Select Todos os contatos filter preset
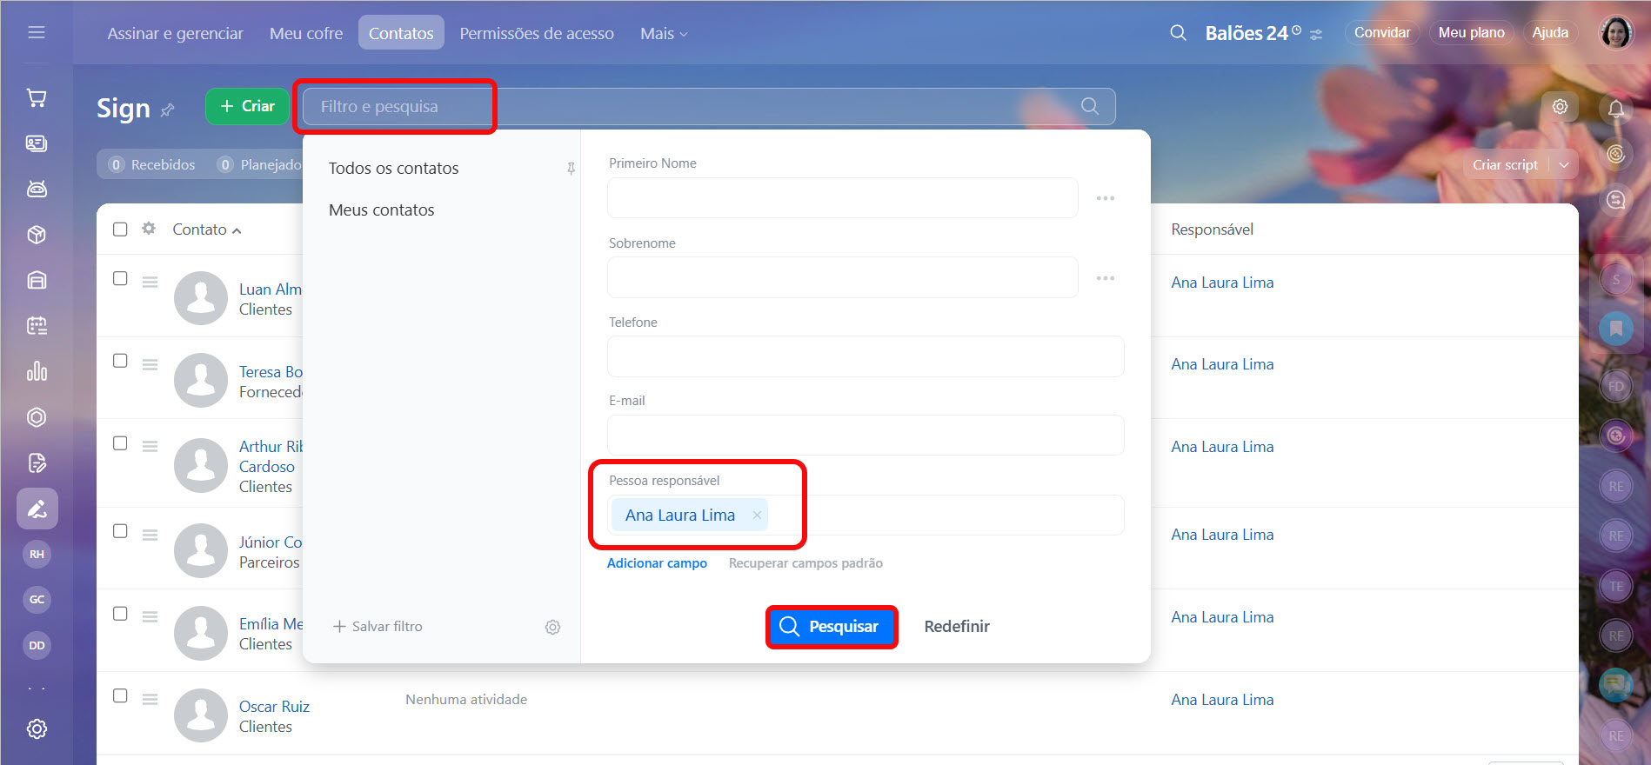Screen dimensions: 1651x765 [393, 169]
